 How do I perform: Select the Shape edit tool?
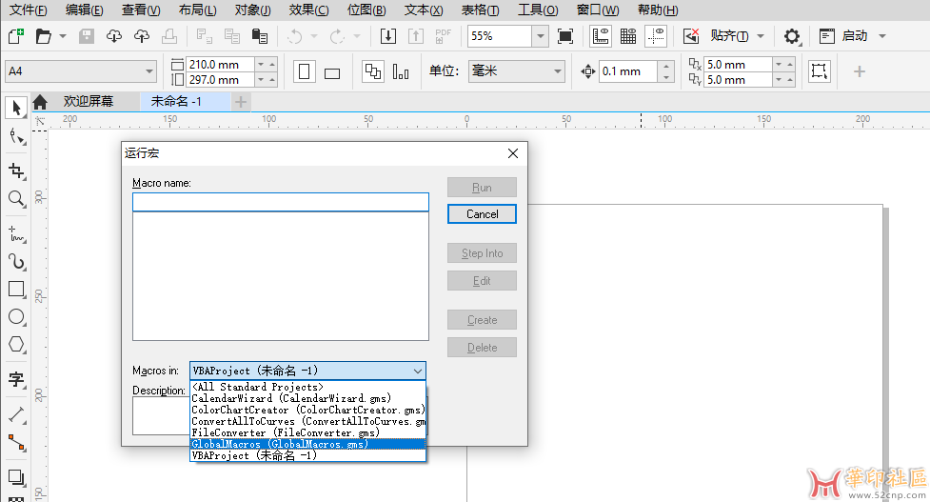pyautogui.click(x=16, y=138)
